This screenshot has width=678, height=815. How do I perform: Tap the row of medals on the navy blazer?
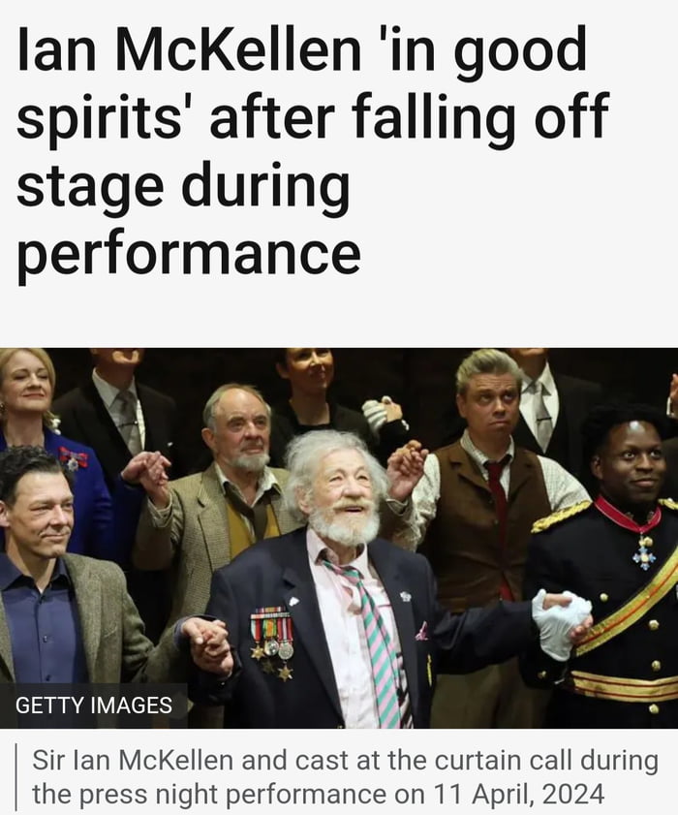pos(272,641)
